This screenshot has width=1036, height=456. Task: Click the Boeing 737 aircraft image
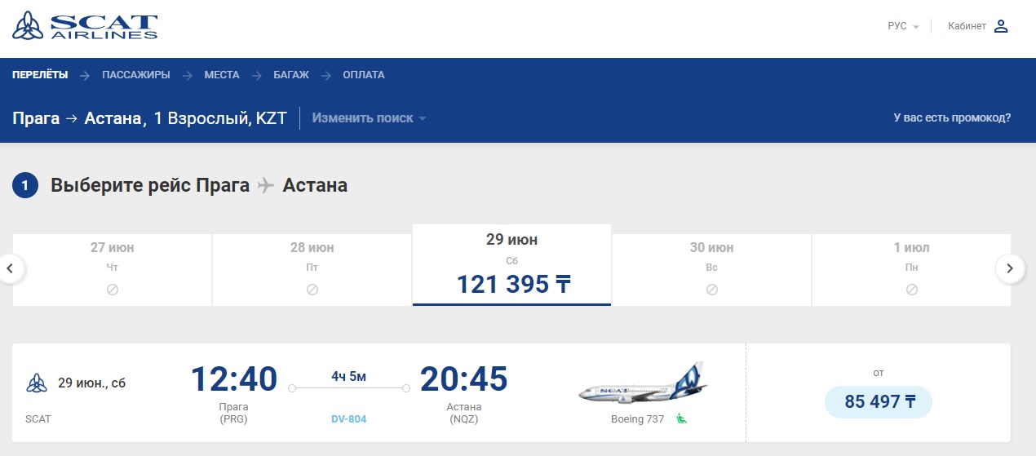tap(642, 385)
